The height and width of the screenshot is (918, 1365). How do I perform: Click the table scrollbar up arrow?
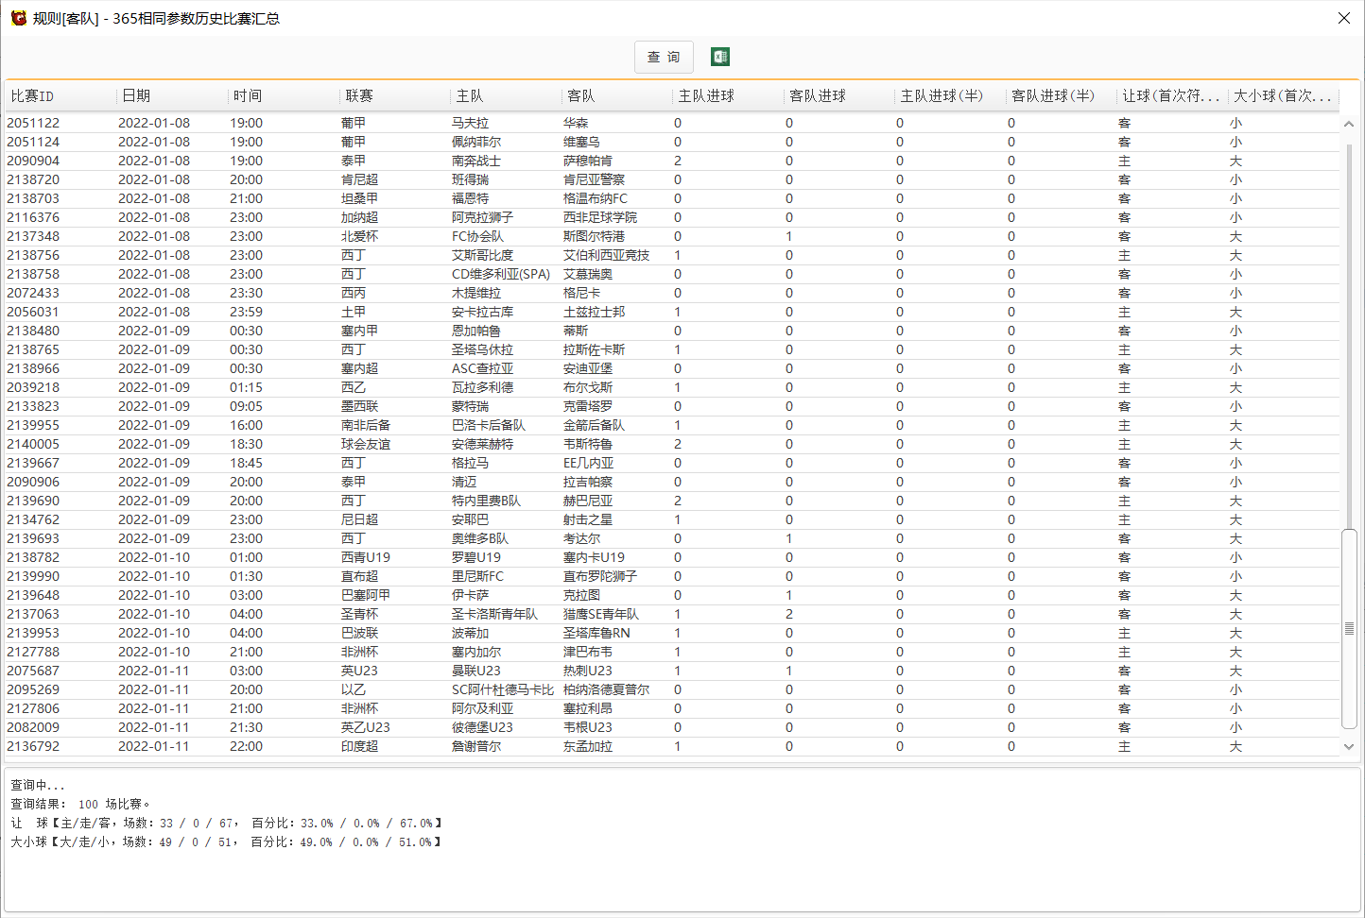pos(1349,124)
